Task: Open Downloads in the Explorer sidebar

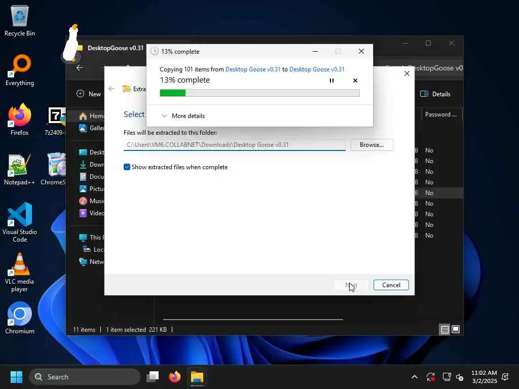Action: (91, 165)
